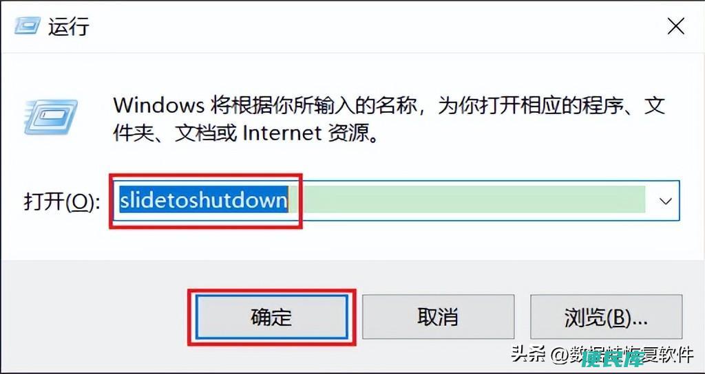Click the word Windows in the description
The height and width of the screenshot is (374, 705).
coord(159,105)
